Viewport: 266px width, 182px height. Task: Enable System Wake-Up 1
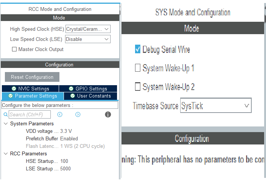point(138,68)
